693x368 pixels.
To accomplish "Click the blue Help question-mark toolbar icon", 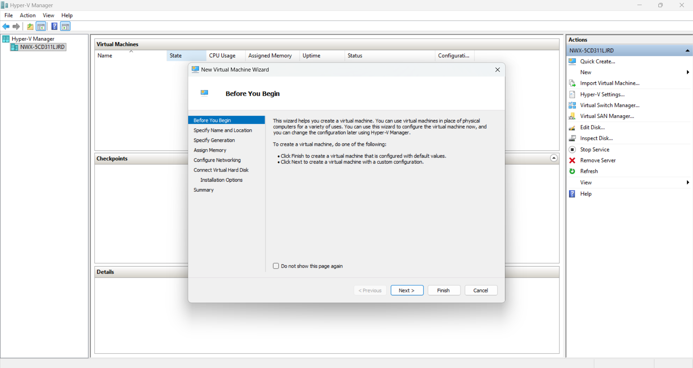I will tap(54, 26).
